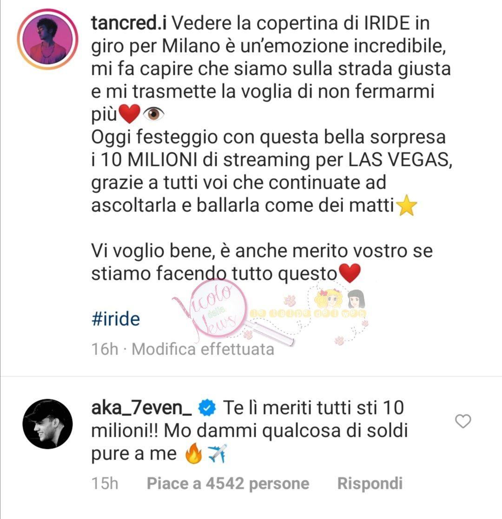Open aka_7even_'s profile picture
The width and height of the screenshot is (502, 519).
(48, 424)
